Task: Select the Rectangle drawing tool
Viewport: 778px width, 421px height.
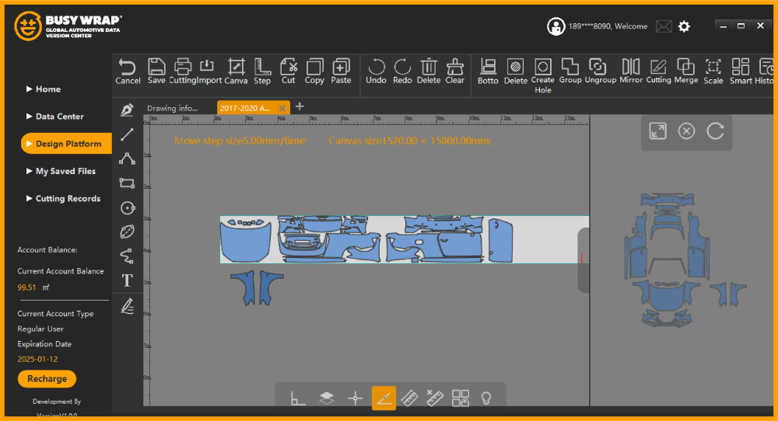Action: pyautogui.click(x=127, y=183)
